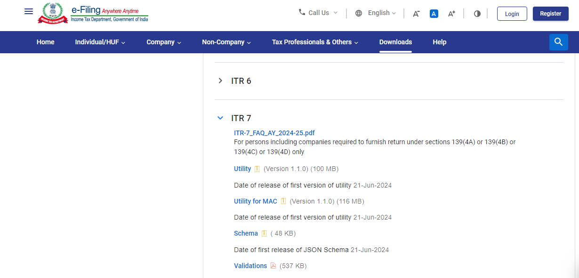579x278 pixels.
Task: Click the zip icon beside Utility
Action: tap(257, 169)
